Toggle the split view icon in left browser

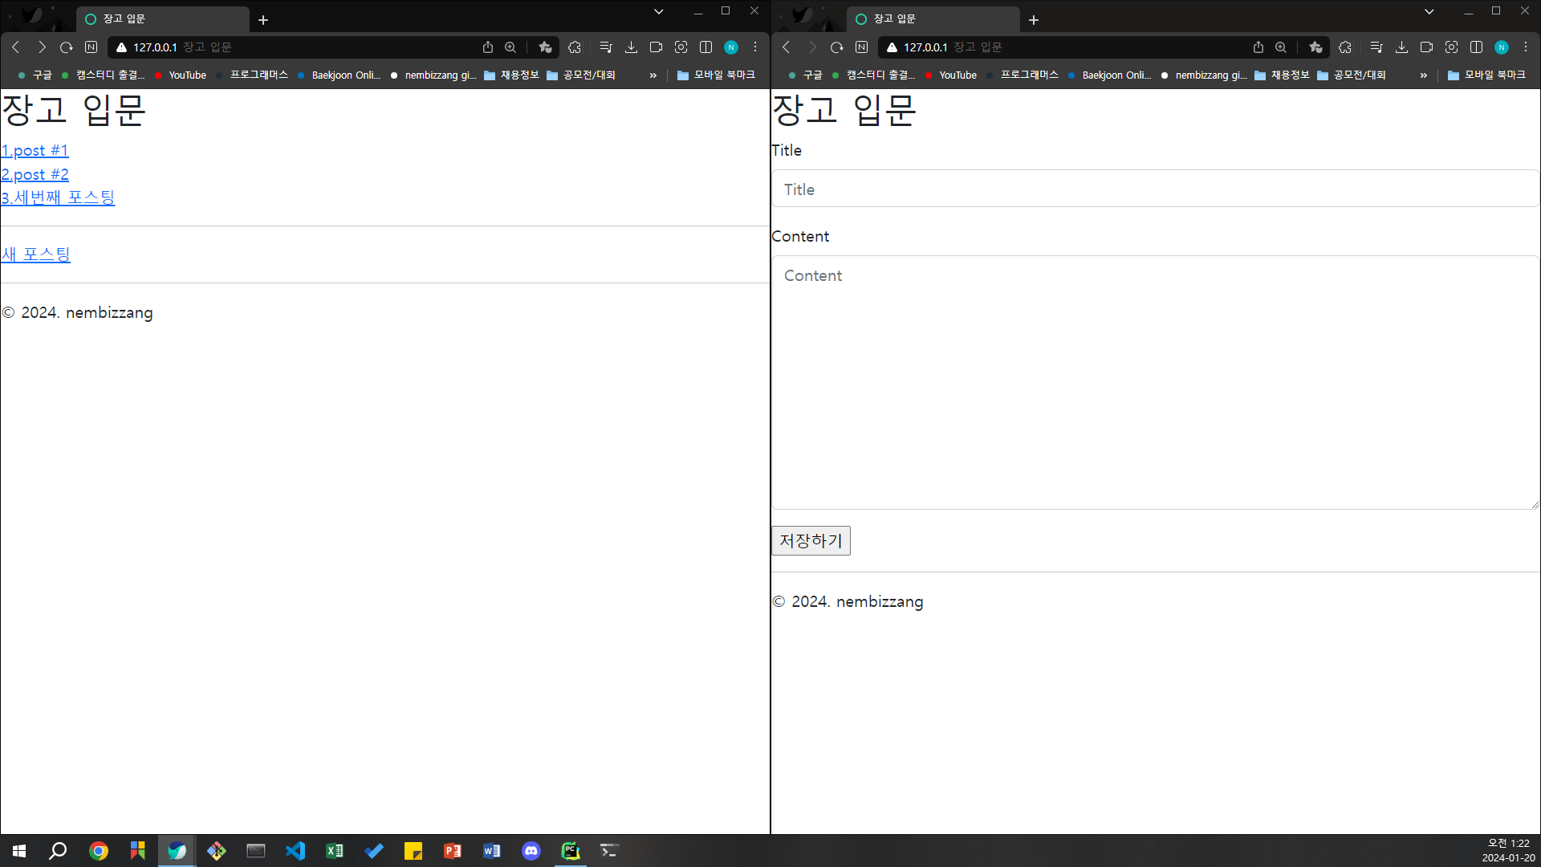tap(706, 47)
